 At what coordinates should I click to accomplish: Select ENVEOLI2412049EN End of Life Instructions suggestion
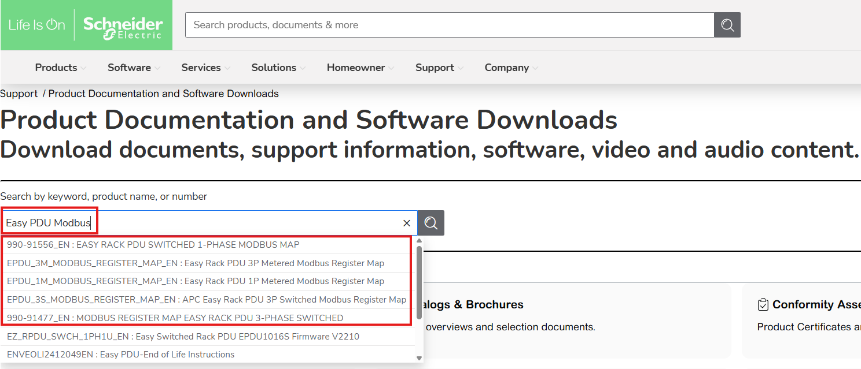tap(208, 355)
